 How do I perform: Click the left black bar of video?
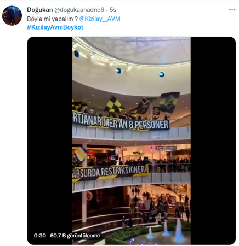(50, 140)
